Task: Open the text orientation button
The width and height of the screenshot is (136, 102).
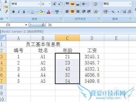Action: [x=84, y=4]
